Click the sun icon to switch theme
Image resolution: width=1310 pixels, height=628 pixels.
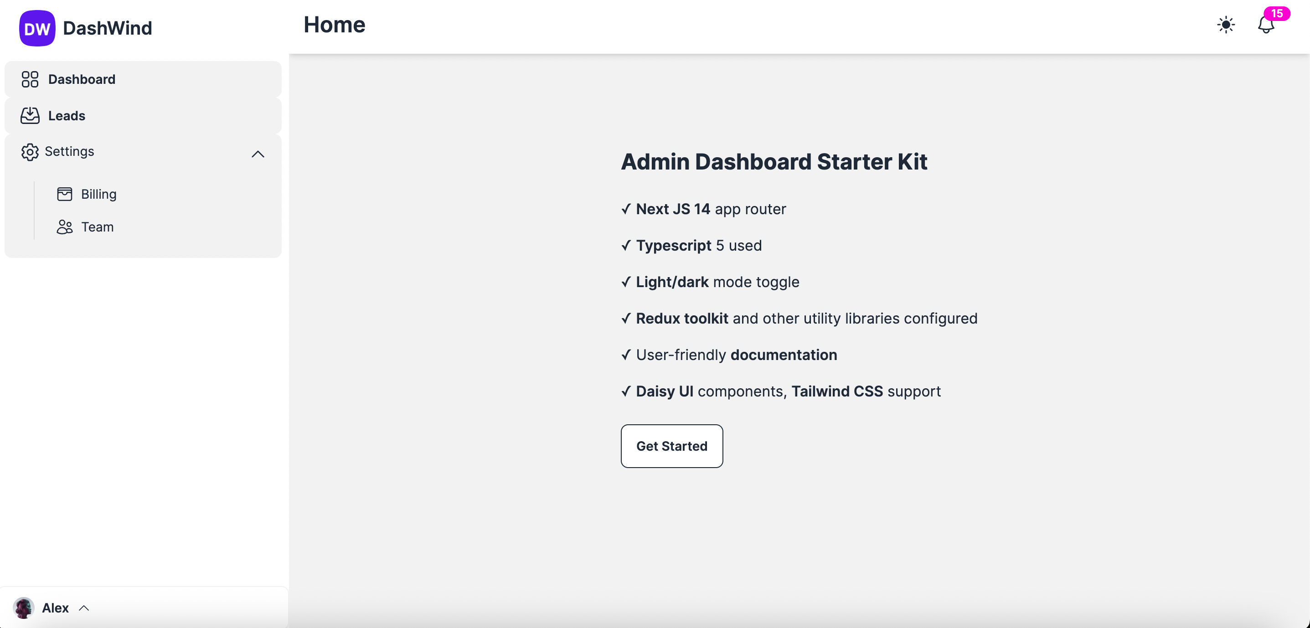pos(1226,24)
